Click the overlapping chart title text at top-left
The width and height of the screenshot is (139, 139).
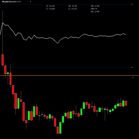(x=11, y=2)
